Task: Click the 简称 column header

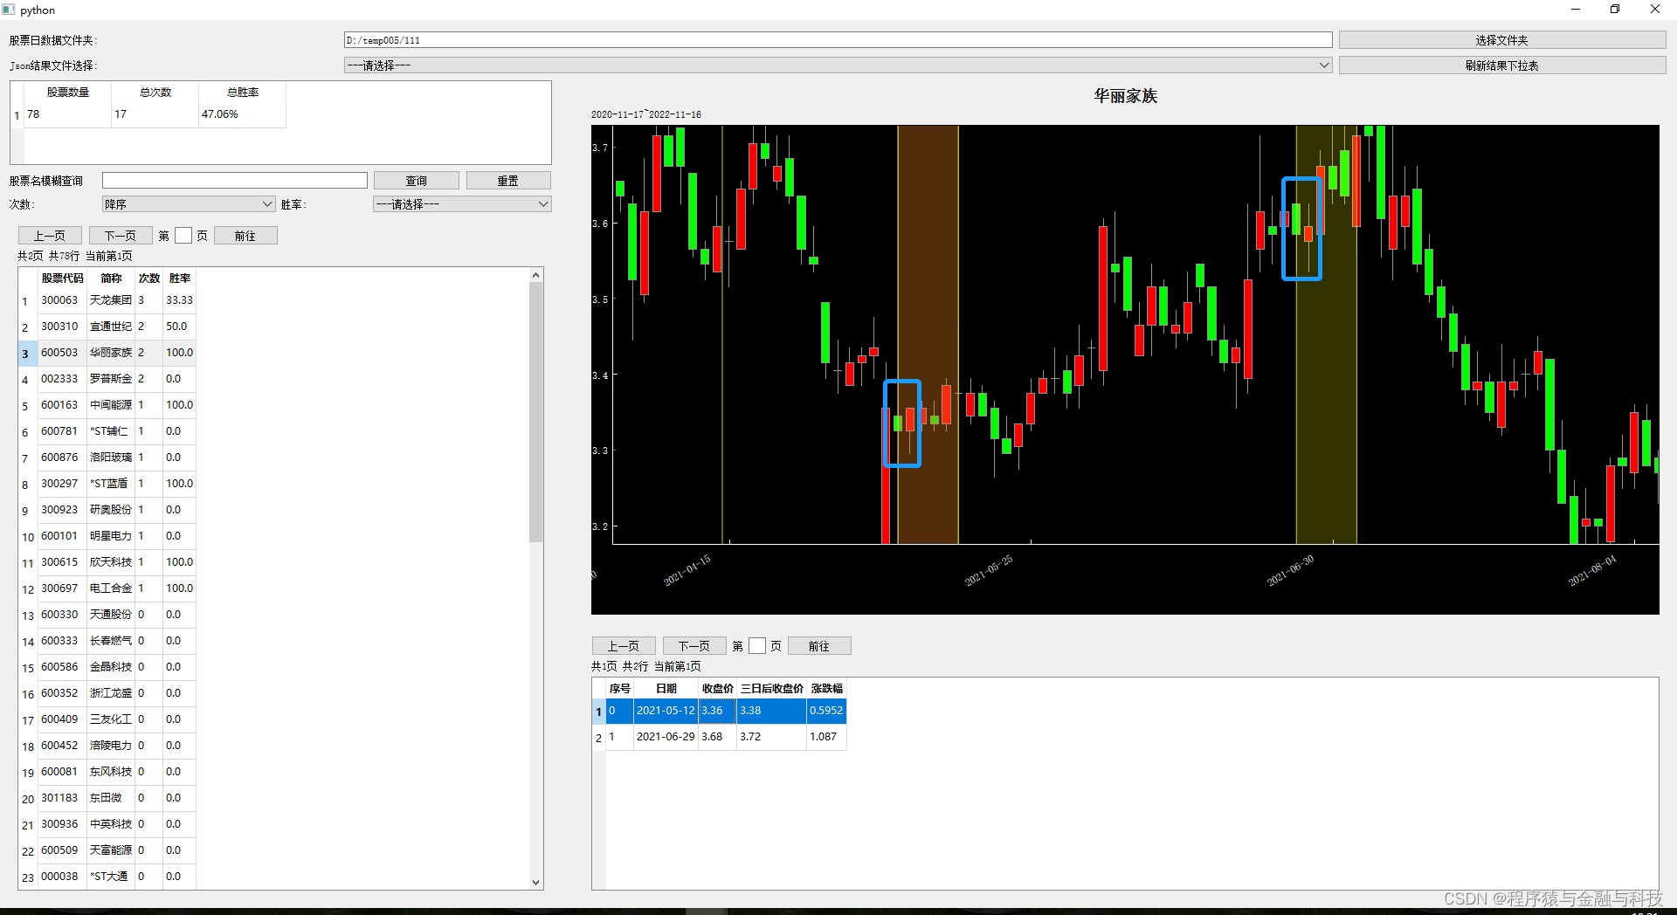Action: coord(111,279)
